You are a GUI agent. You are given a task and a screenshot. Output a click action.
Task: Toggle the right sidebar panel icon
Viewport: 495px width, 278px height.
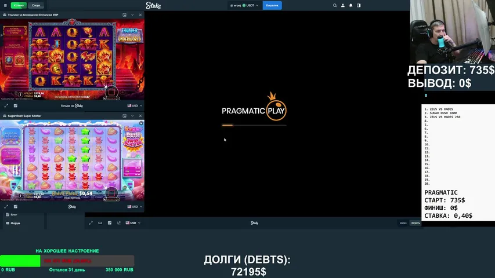coord(359,5)
